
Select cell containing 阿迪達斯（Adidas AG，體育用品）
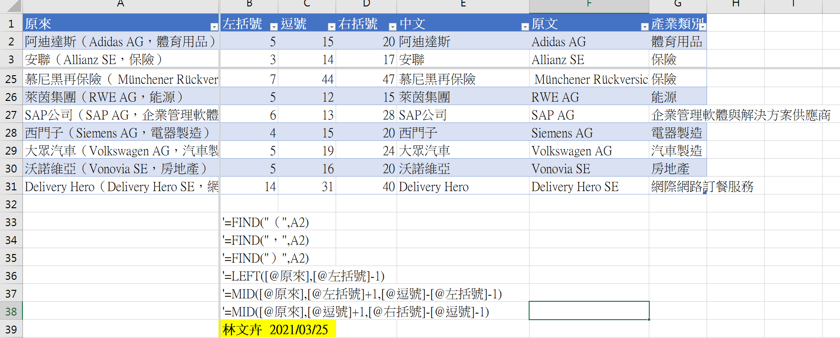coord(121,41)
